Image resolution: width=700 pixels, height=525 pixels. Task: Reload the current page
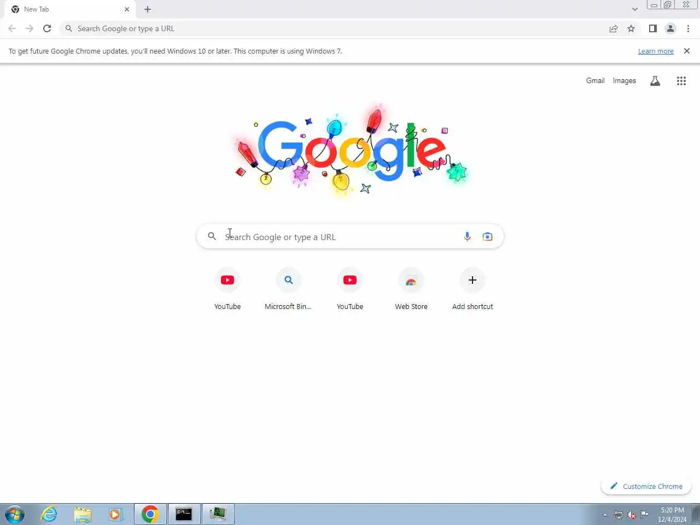[x=47, y=28]
